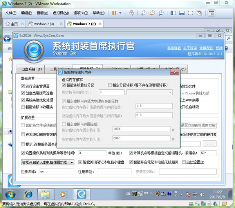The width and height of the screenshot is (235, 208).
Task: Click minimum multiplier field 1.5
Action: 154,106
